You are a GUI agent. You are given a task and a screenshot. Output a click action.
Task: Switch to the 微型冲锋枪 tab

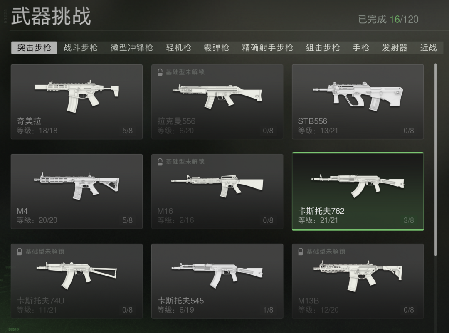pos(132,47)
